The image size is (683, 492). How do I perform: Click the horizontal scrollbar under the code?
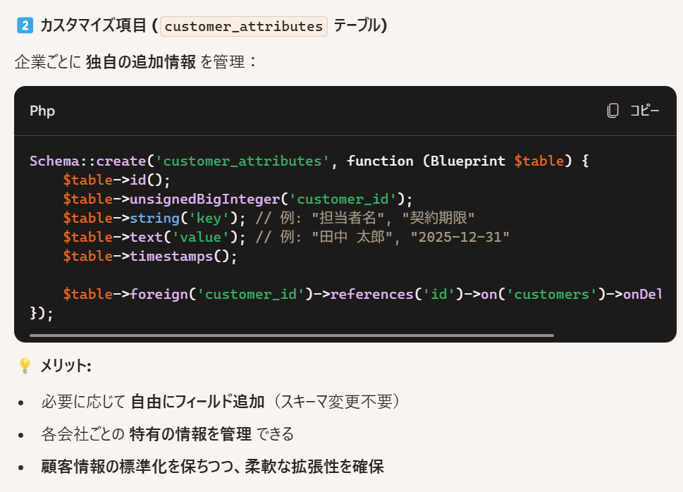pyautogui.click(x=292, y=336)
